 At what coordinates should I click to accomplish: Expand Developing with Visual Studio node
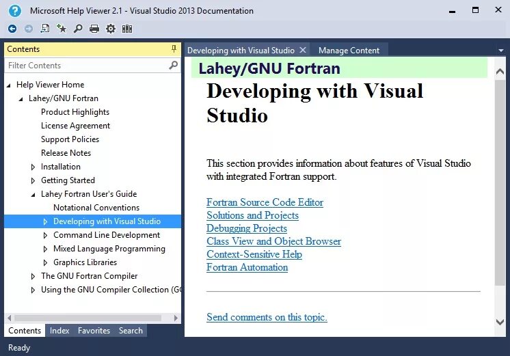(45, 221)
